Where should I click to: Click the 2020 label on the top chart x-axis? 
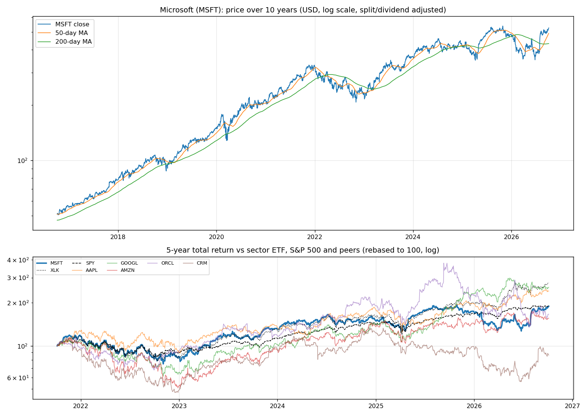216,237
